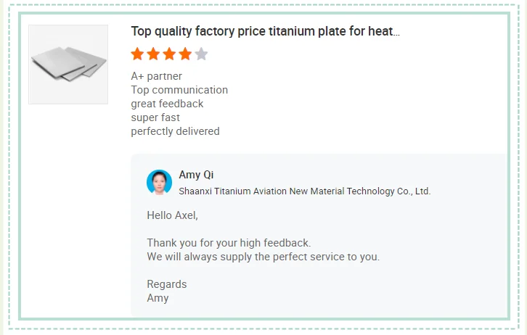The height and width of the screenshot is (335, 527).
Task: Click Amy Qi's profile avatar
Action: tap(159, 182)
